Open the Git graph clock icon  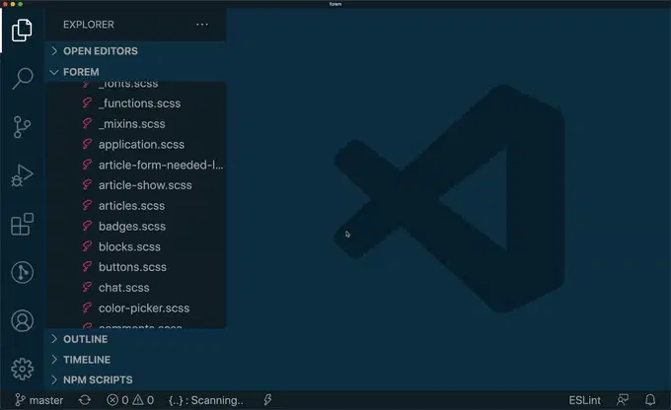[22, 272]
